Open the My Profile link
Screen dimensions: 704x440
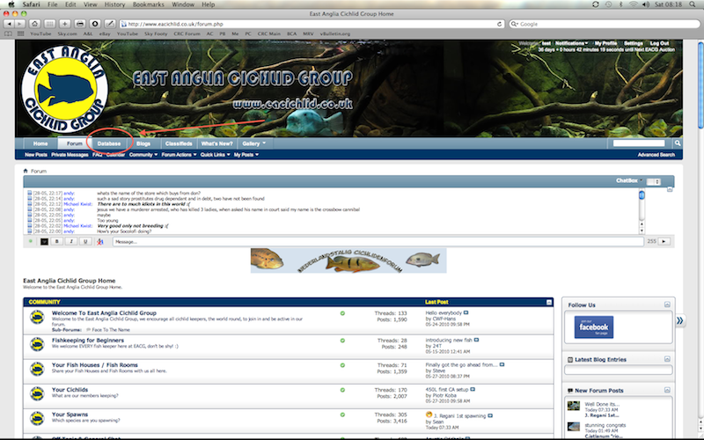(x=605, y=43)
